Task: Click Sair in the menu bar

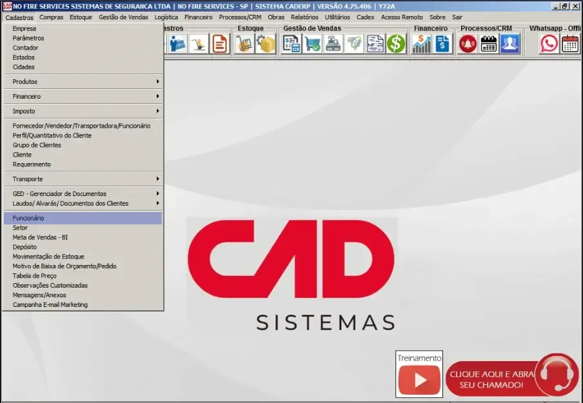Action: (x=457, y=17)
